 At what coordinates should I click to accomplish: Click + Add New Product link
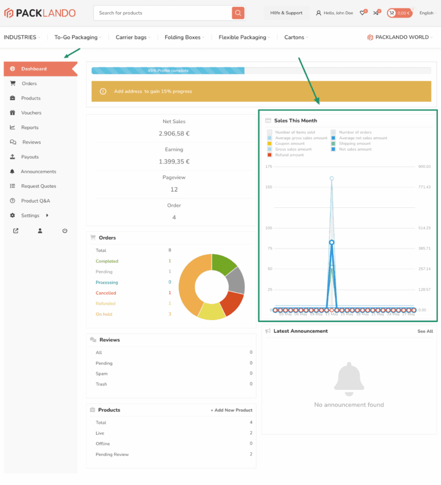[232, 410]
